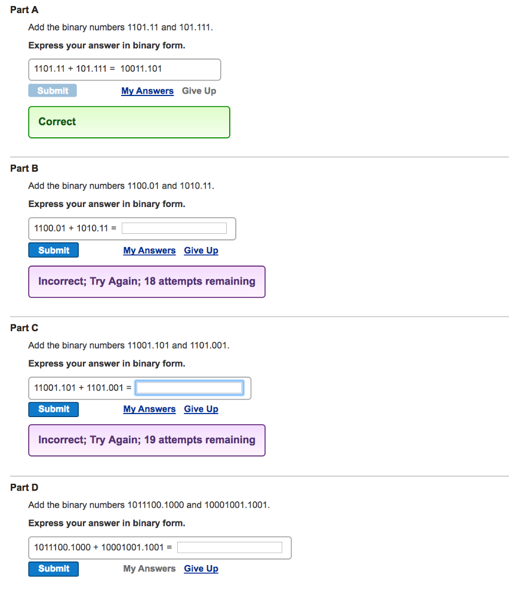Screen dimensions: 509x611
Task: Click Give Up on Part D
Action: pyautogui.click(x=200, y=568)
